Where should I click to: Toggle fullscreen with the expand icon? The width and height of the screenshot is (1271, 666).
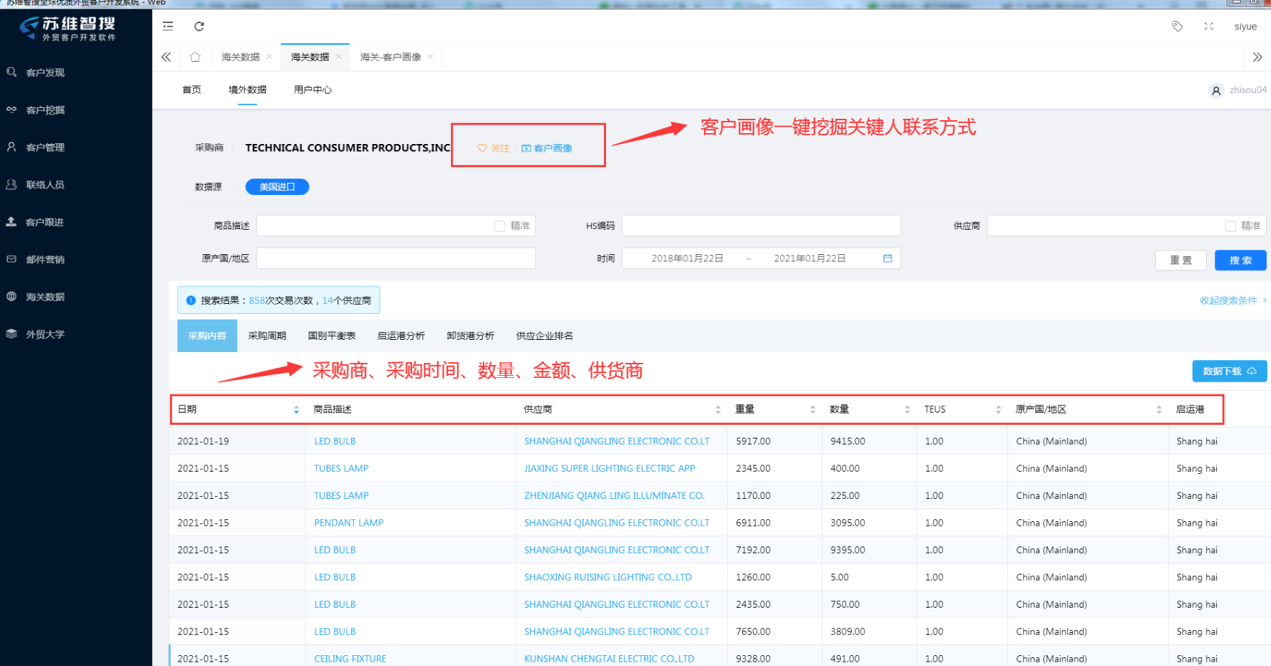point(1208,27)
